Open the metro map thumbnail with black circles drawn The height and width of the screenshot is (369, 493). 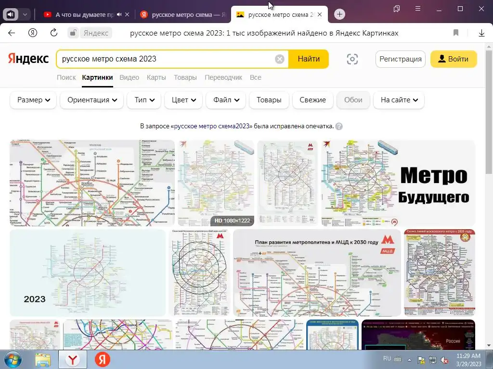[199, 272]
